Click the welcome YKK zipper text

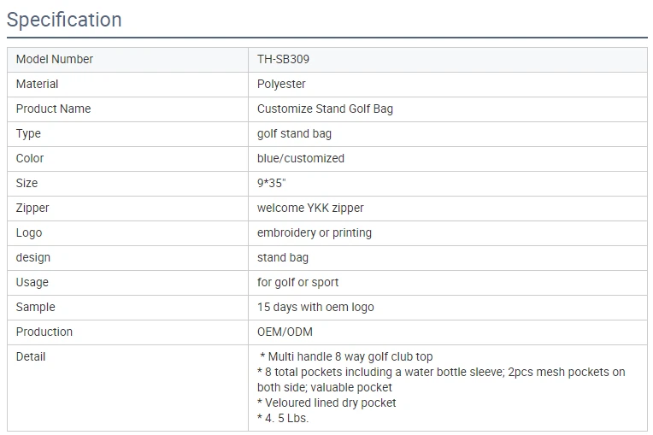click(x=310, y=209)
